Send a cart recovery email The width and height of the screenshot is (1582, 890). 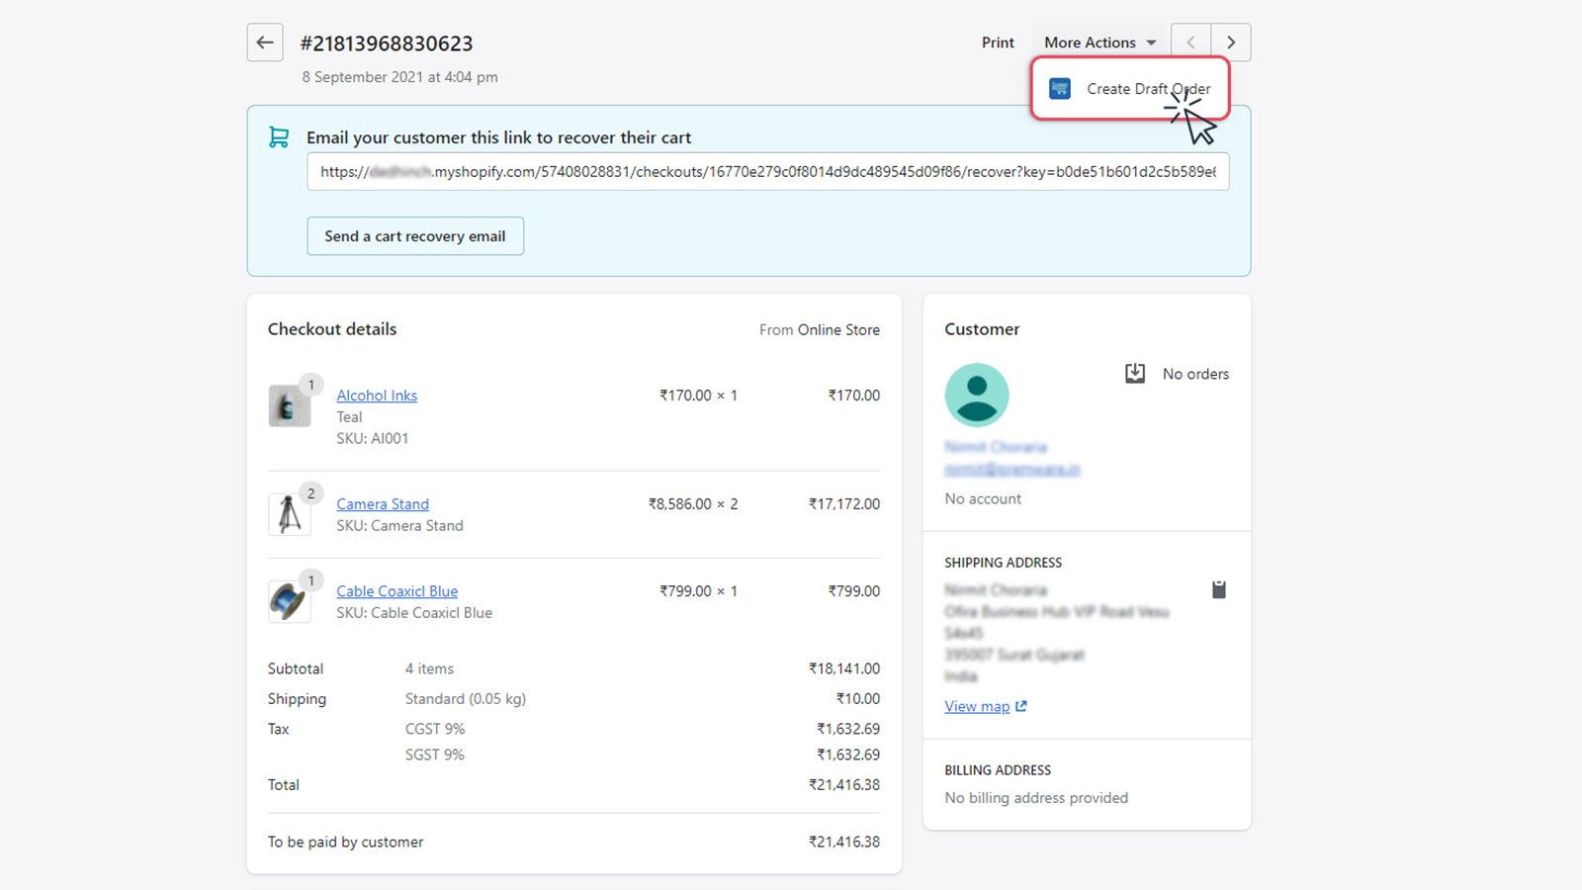coord(415,236)
